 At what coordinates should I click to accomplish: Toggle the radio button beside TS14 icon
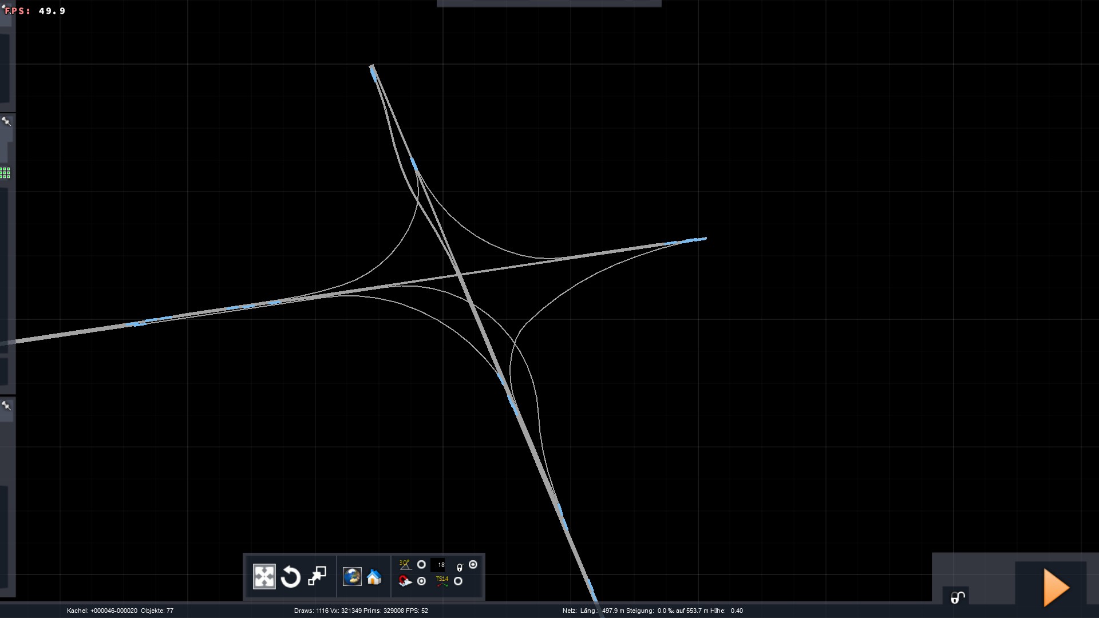pyautogui.click(x=458, y=581)
